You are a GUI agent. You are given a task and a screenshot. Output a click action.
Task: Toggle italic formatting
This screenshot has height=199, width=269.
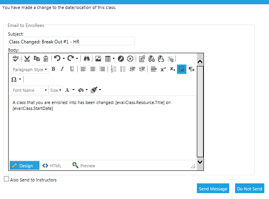[x=62, y=69]
